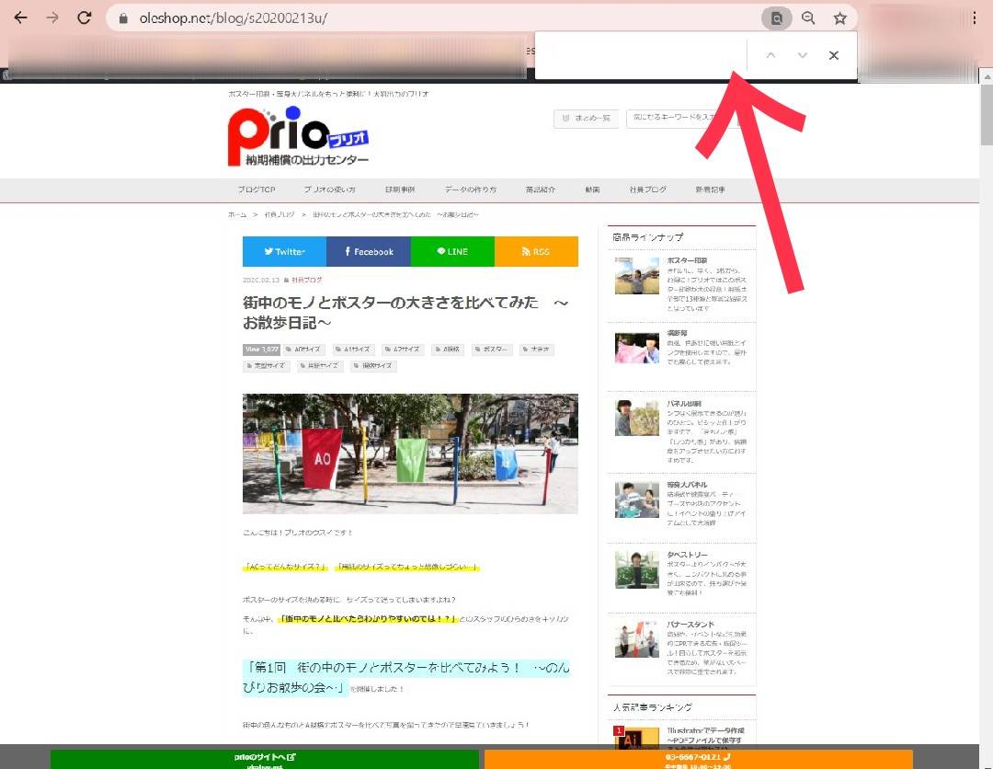The image size is (993, 769).
Task: Open the ブログTOP menu item
Action: (257, 189)
